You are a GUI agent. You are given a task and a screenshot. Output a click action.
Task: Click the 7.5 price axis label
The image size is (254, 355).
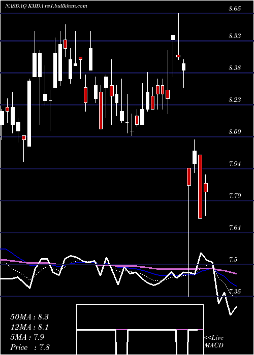click(233, 259)
